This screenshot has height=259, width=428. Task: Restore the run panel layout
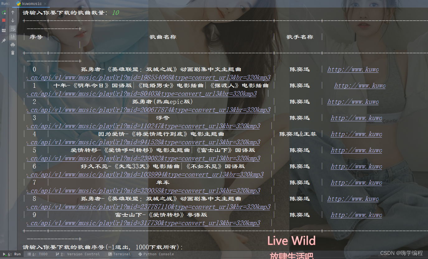4,30
